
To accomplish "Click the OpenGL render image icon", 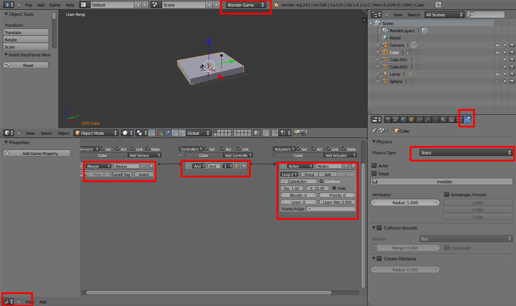I will click(x=296, y=133).
